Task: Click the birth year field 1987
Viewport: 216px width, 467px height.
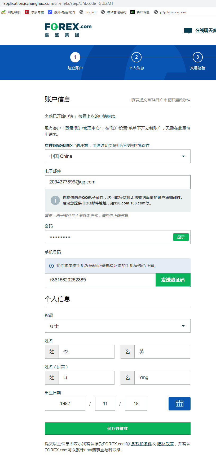Action: tap(65, 404)
